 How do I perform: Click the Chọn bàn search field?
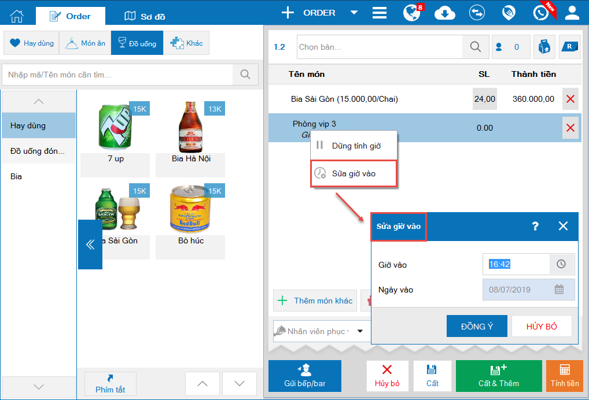pos(380,47)
